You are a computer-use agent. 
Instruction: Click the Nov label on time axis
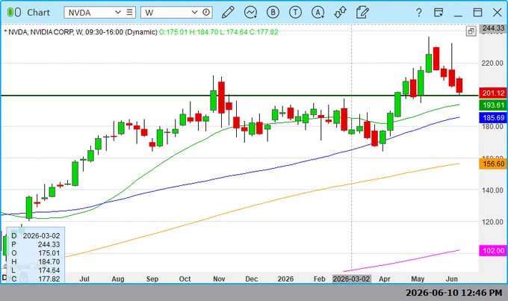tap(219, 279)
